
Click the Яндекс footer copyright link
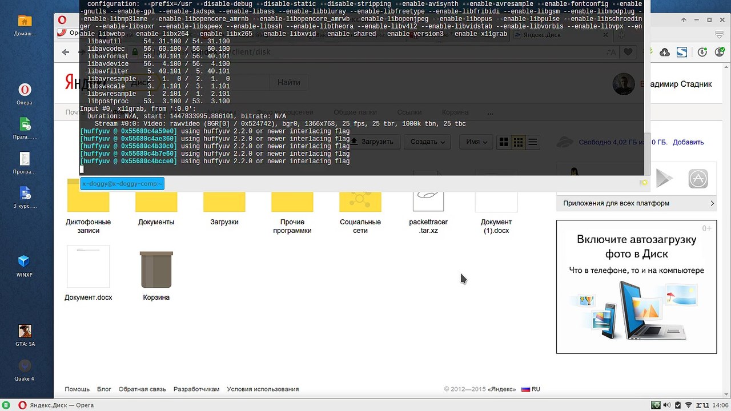click(x=503, y=389)
